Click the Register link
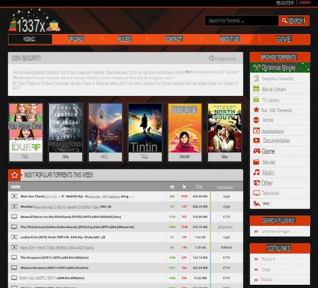The image size is (318, 288). (285, 3)
